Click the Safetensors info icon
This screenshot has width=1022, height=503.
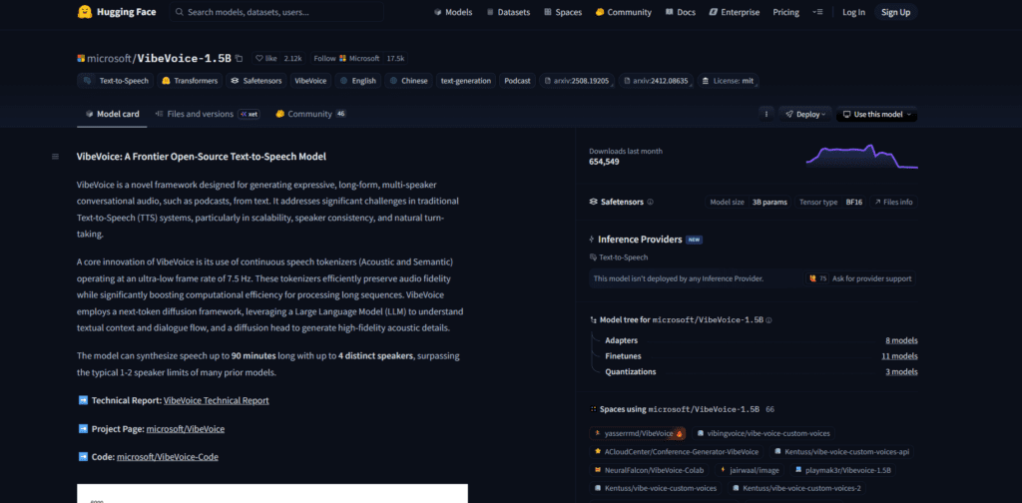coord(651,202)
